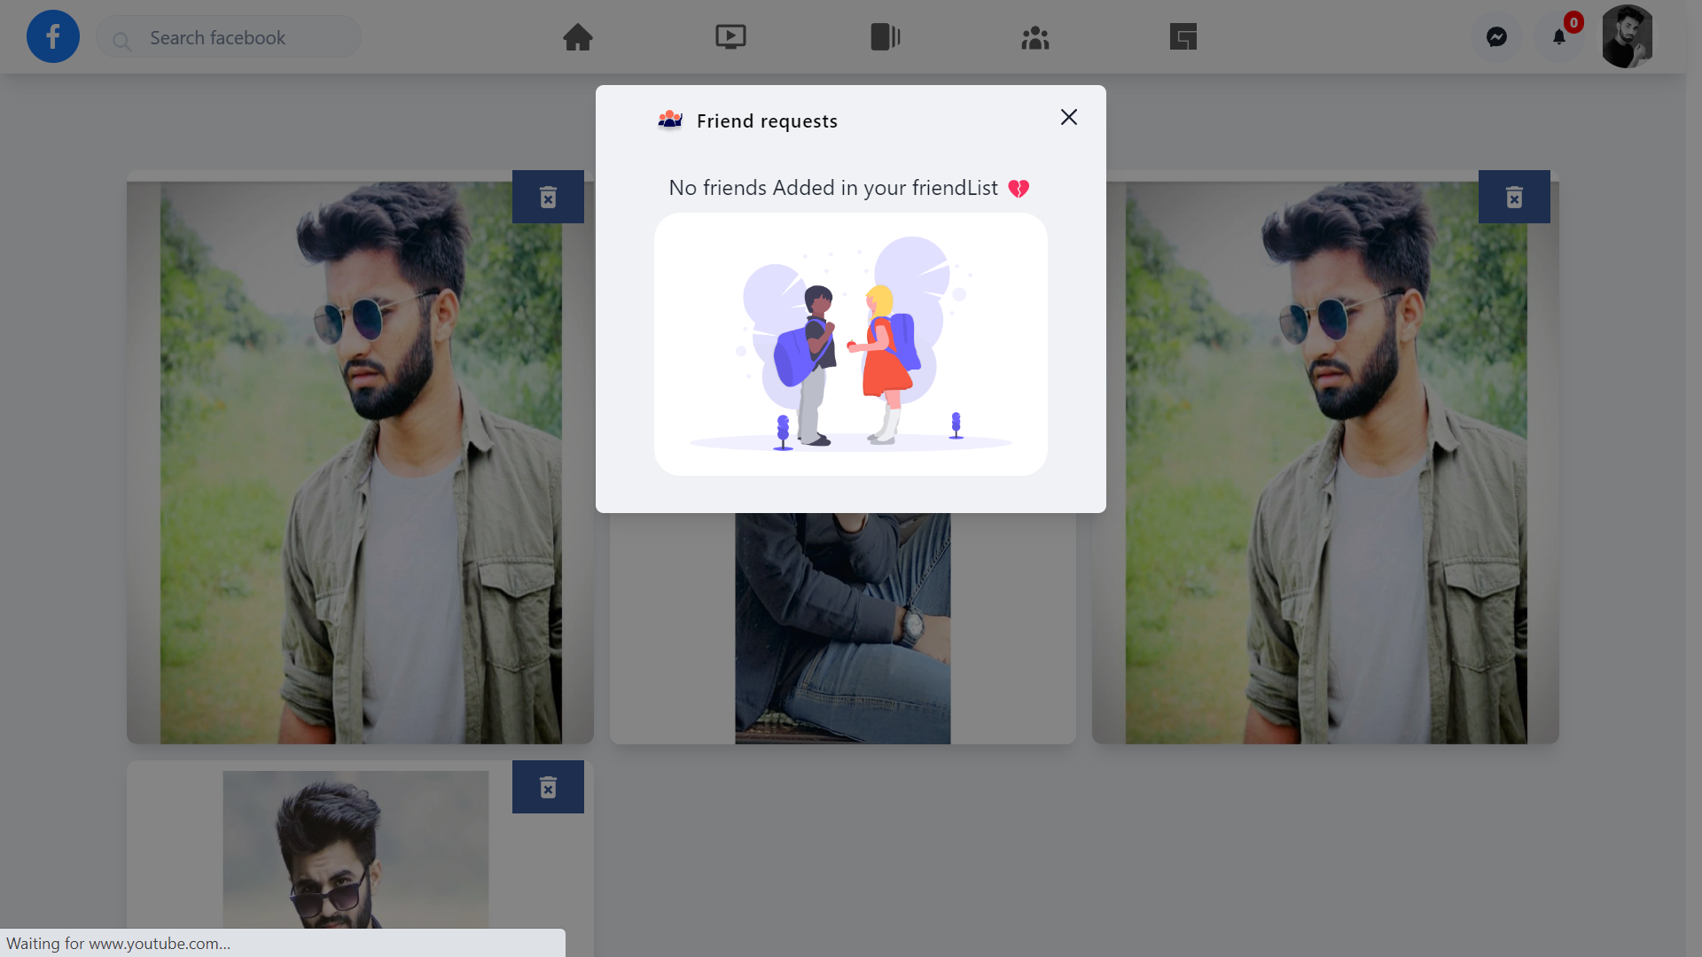Delete the bottom post using its trash icon
The image size is (1702, 957).
[x=548, y=787]
